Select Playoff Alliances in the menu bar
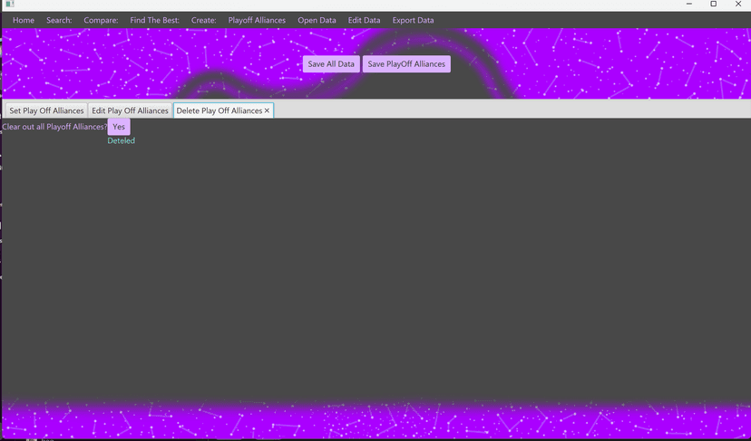This screenshot has width=751, height=441. (257, 20)
